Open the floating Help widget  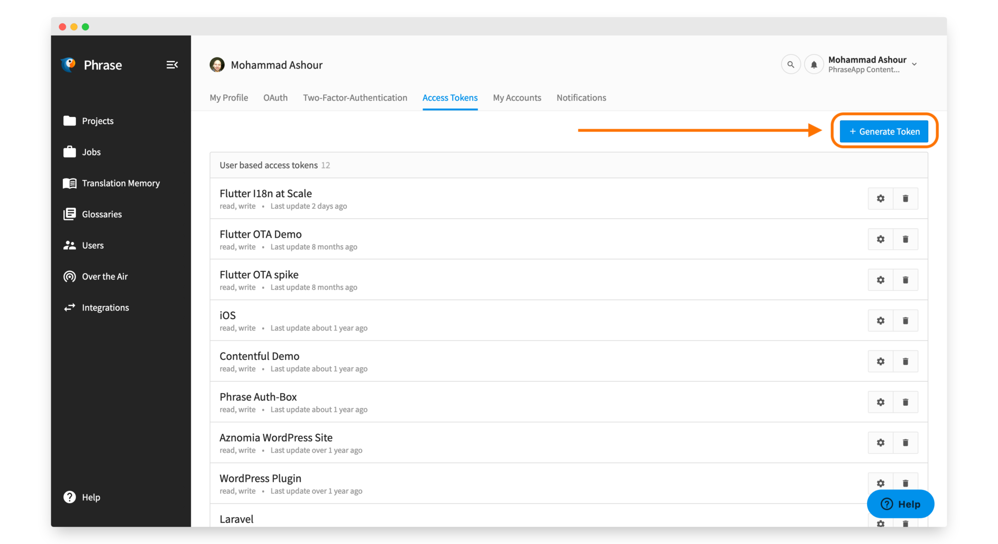(900, 504)
